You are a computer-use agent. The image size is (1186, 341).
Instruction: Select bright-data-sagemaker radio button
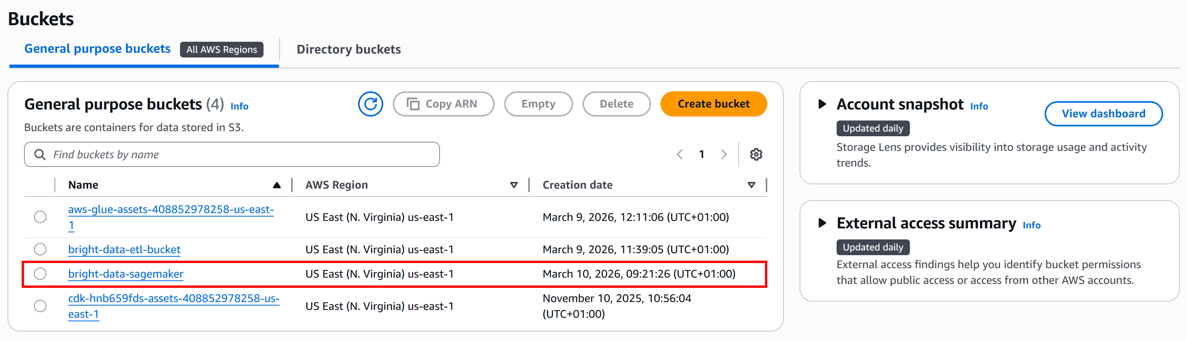coord(41,274)
